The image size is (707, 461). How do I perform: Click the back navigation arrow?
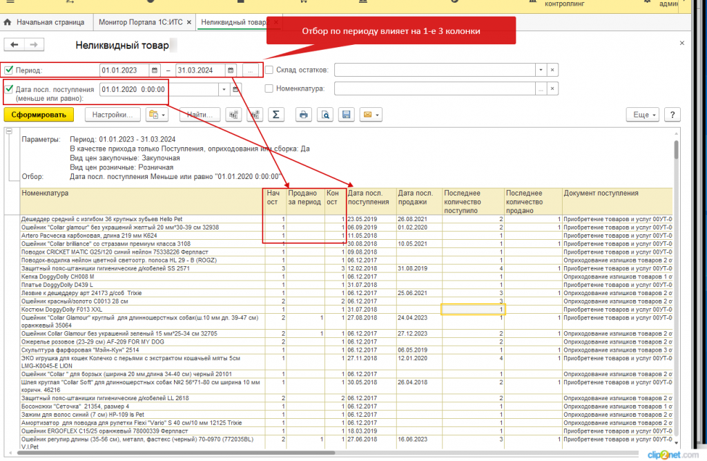point(14,45)
